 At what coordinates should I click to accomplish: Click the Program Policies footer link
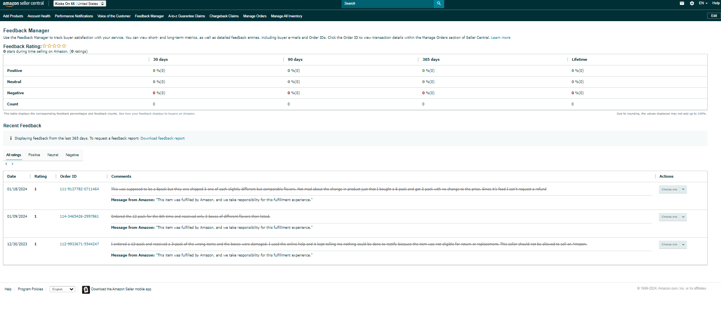(x=30, y=289)
